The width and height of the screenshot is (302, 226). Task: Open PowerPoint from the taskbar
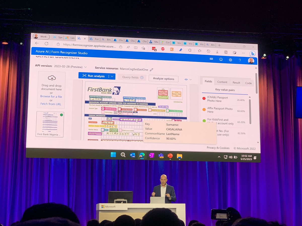point(170,156)
